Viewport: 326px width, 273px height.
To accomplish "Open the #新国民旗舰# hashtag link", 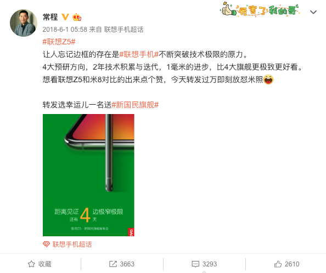I will coord(135,105).
